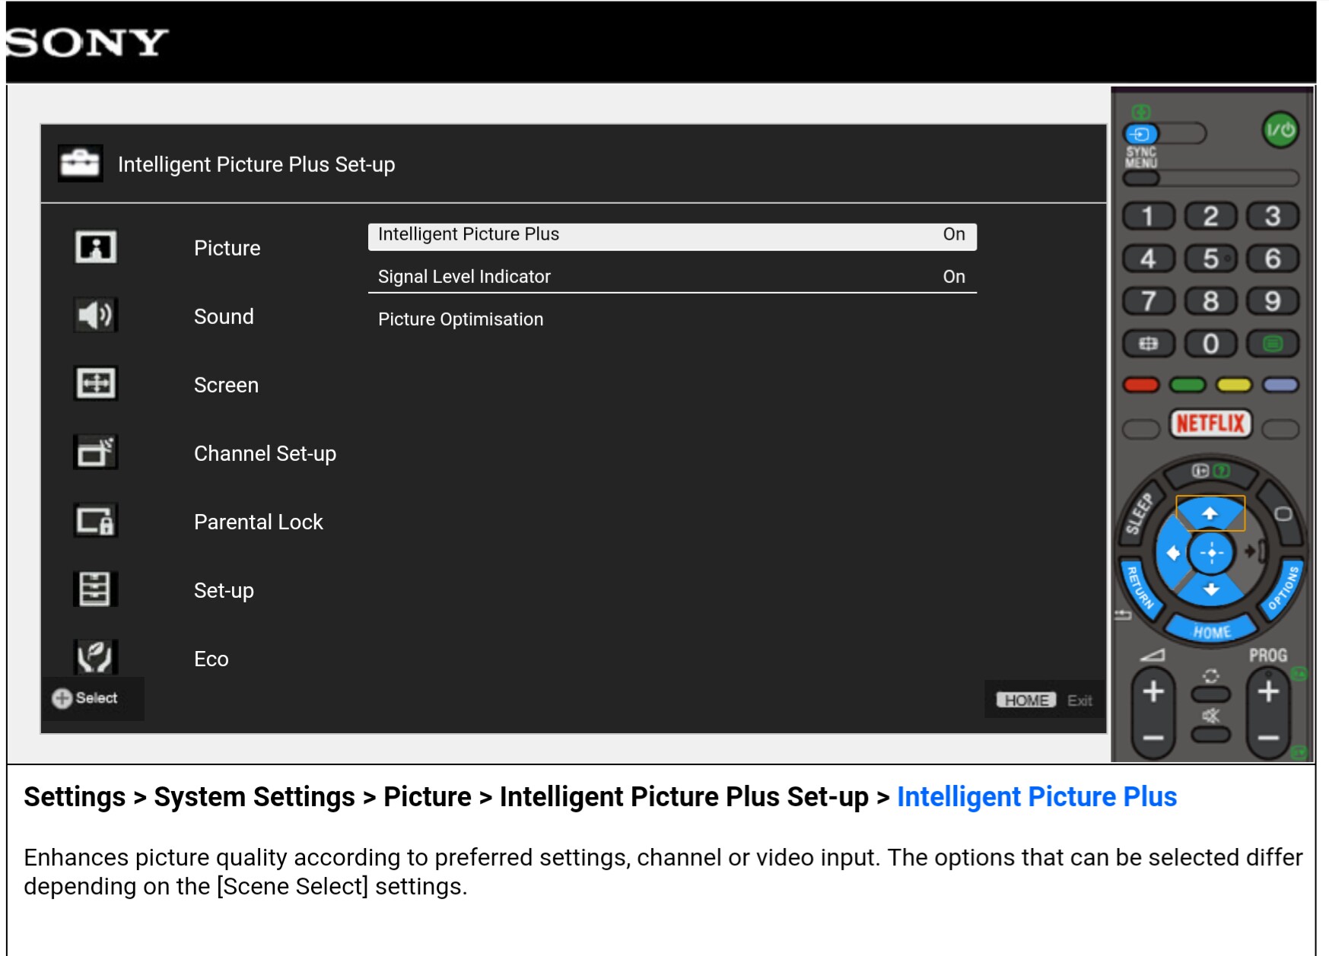Click the HOME Exit button

tap(1046, 700)
